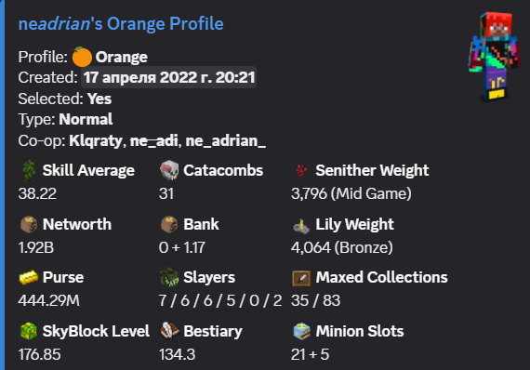Click the Maxed Collections painting icon

point(301,278)
